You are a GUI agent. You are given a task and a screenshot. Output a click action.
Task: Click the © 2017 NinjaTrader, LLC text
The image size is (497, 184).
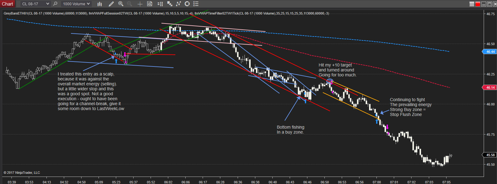tap(22, 173)
